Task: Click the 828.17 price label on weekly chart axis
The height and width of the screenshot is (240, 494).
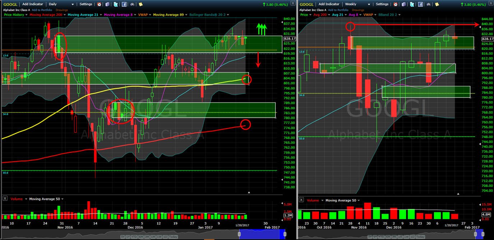Action: tap(487, 39)
